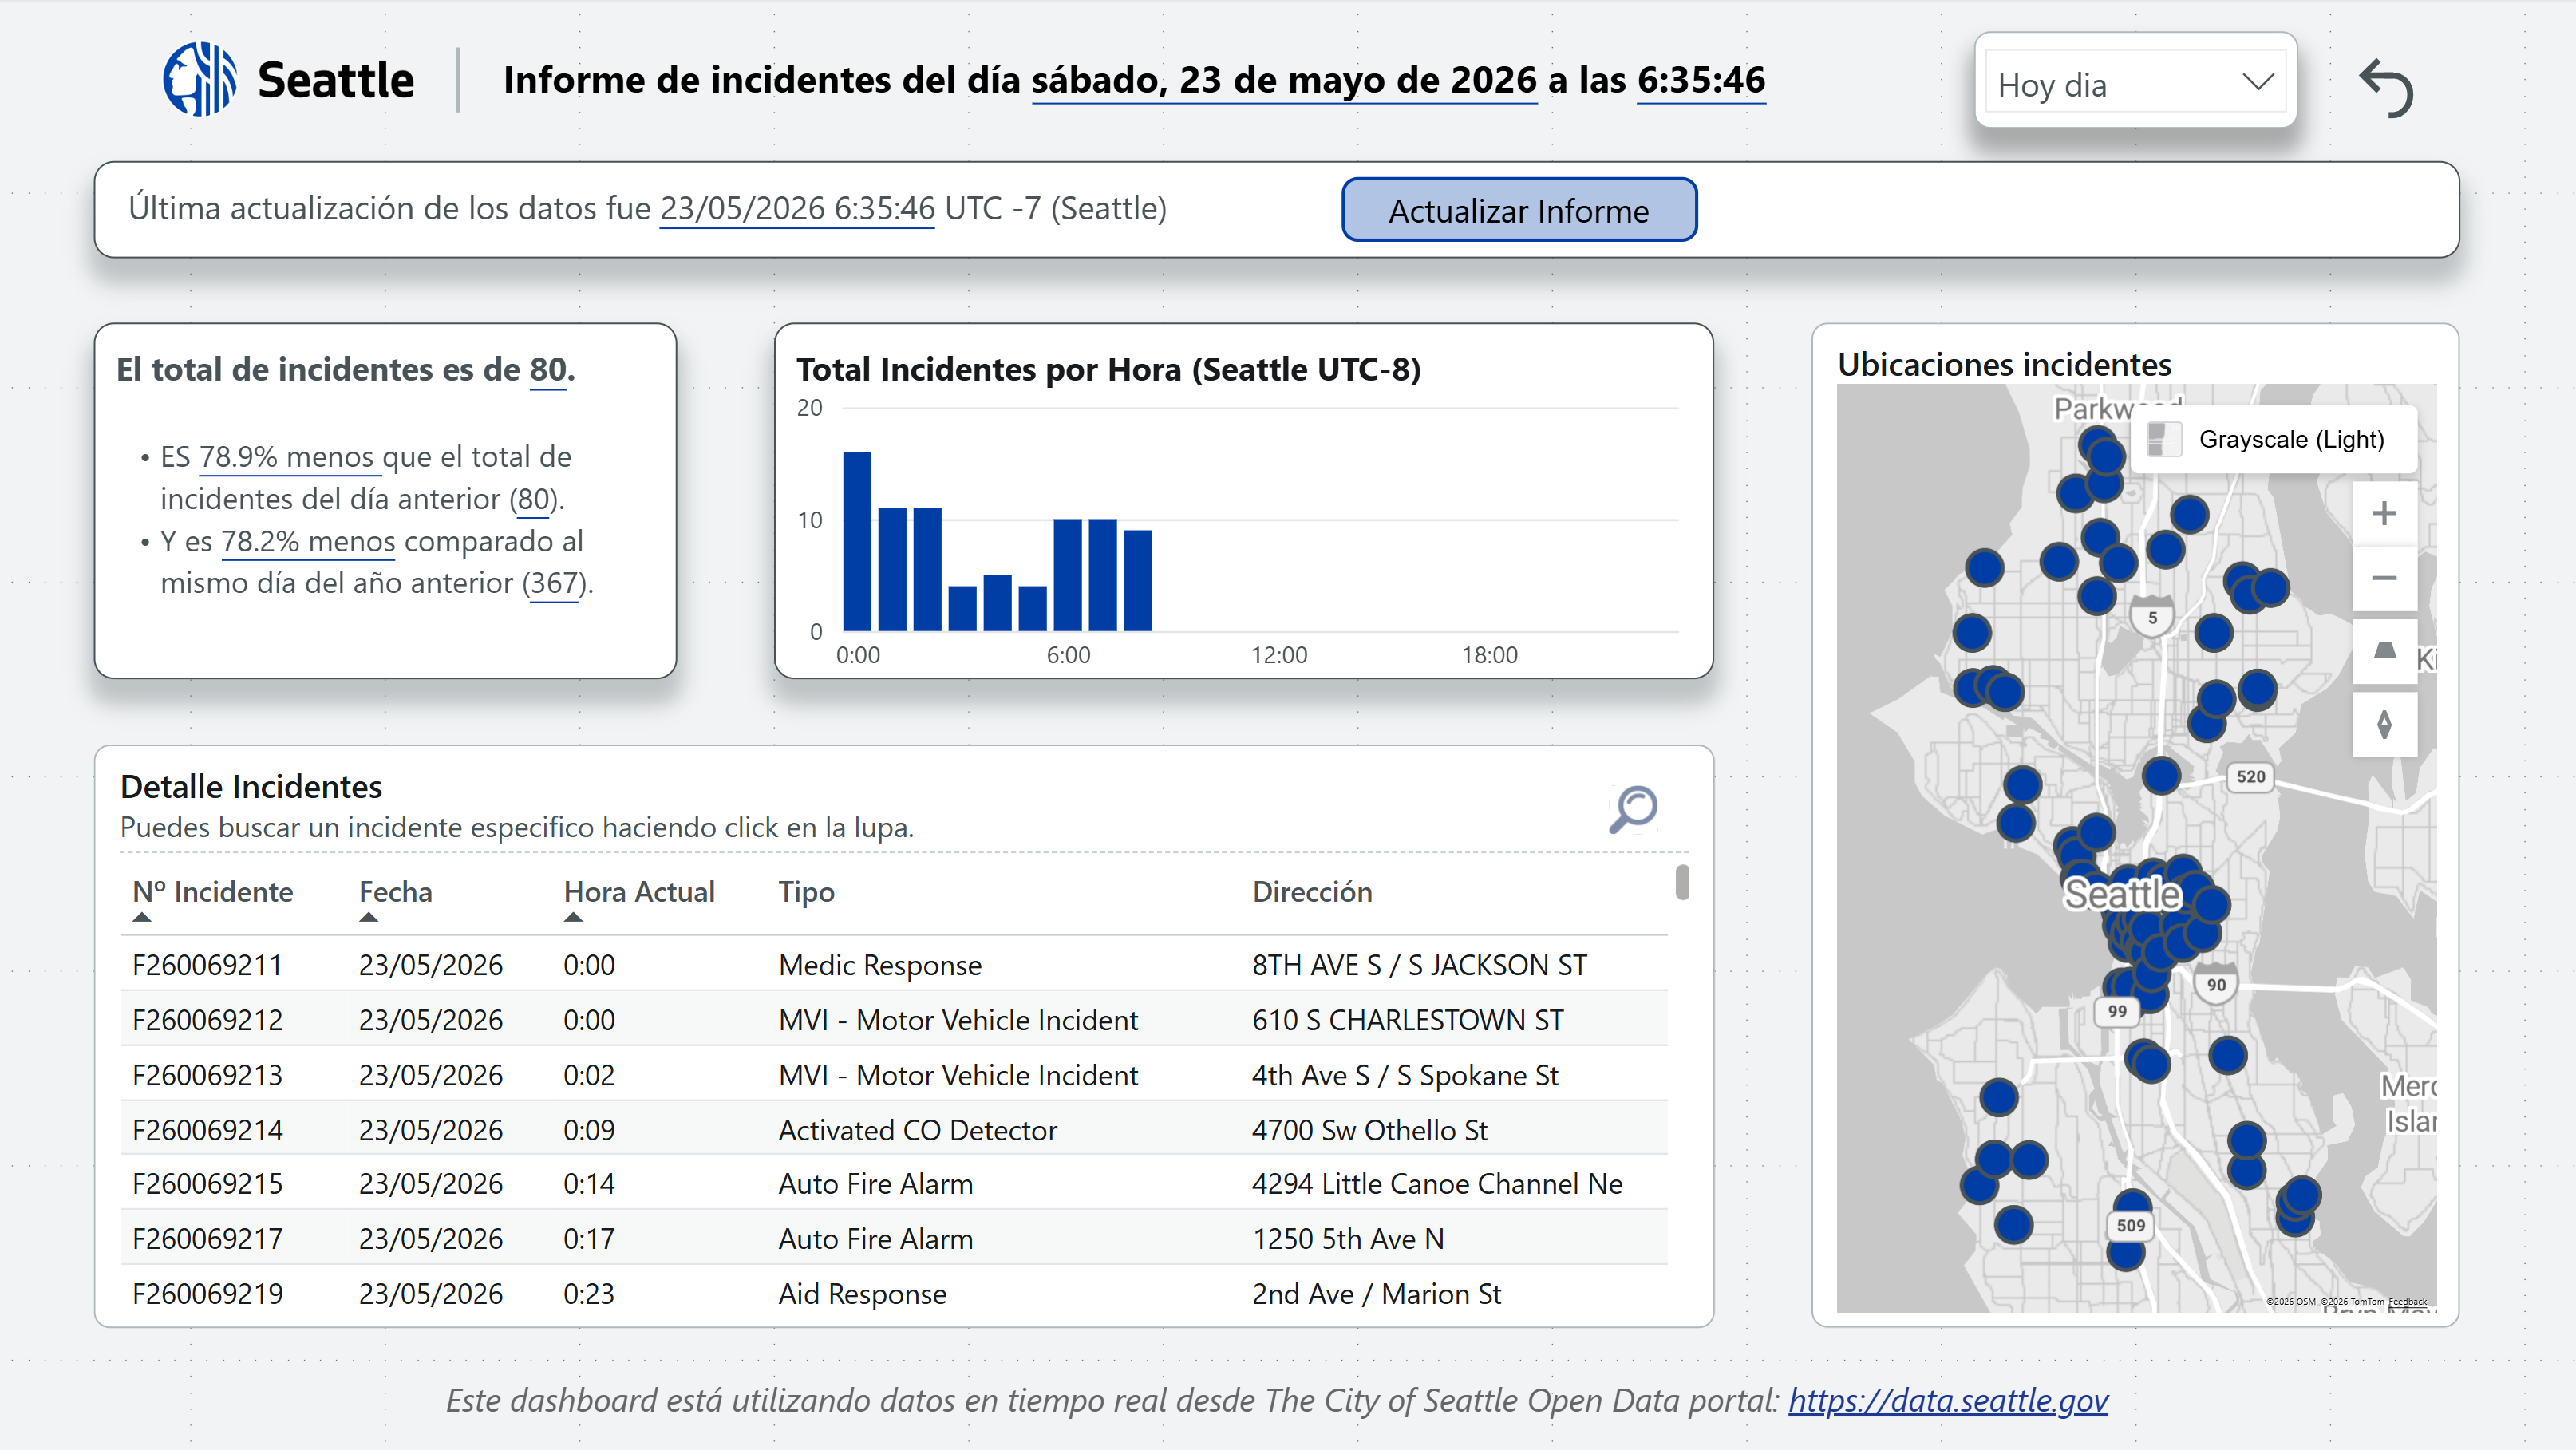The image size is (2576, 1450).
Task: Select incident F260069211 row
Action: click(x=894, y=965)
